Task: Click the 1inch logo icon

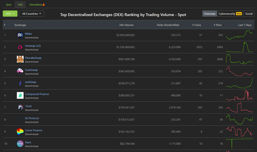Action: [20, 107]
